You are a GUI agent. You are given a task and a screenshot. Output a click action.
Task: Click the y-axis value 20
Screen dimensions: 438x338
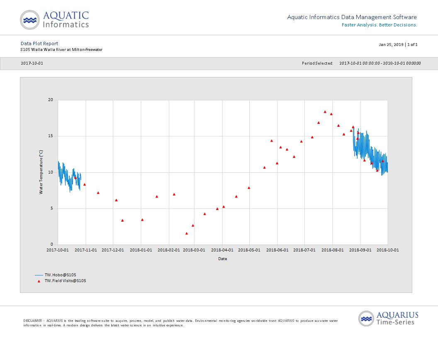point(51,100)
